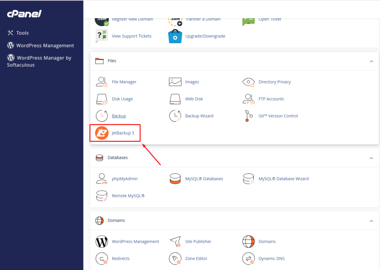Click the cPanel logo
This screenshot has height=270, width=380.
[x=24, y=14]
